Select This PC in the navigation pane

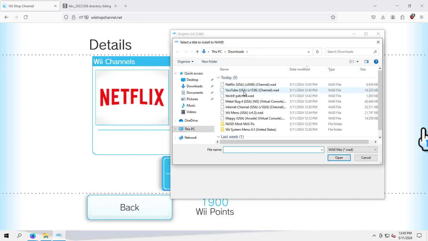coord(190,129)
